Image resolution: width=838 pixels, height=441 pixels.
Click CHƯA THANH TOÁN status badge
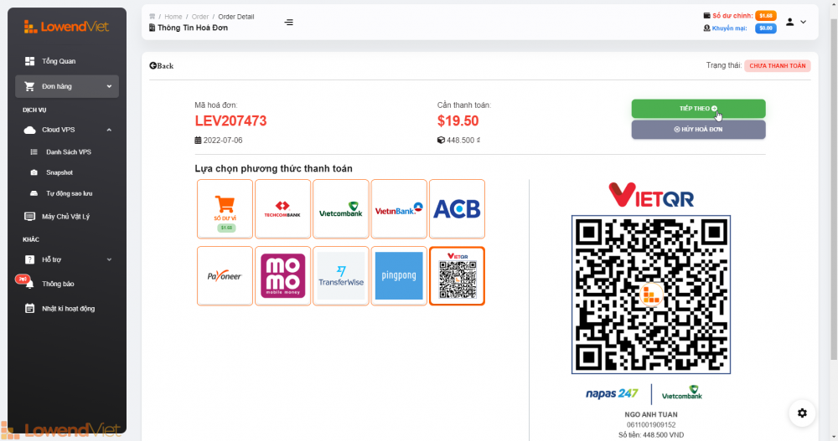(777, 65)
